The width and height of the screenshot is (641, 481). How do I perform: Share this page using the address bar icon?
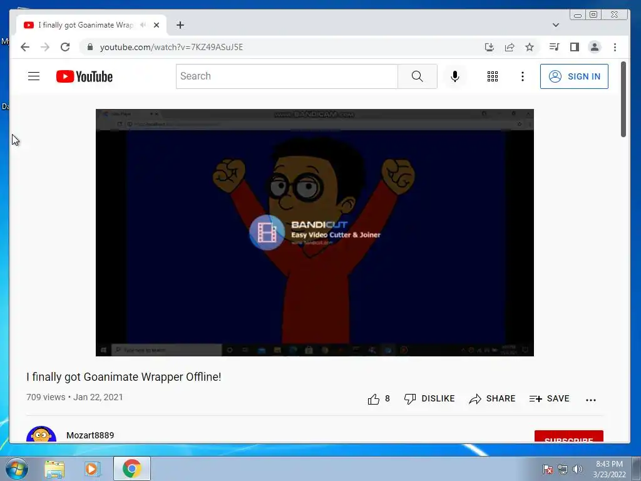(x=510, y=47)
